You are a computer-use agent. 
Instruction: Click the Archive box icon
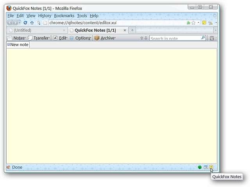[97, 38]
